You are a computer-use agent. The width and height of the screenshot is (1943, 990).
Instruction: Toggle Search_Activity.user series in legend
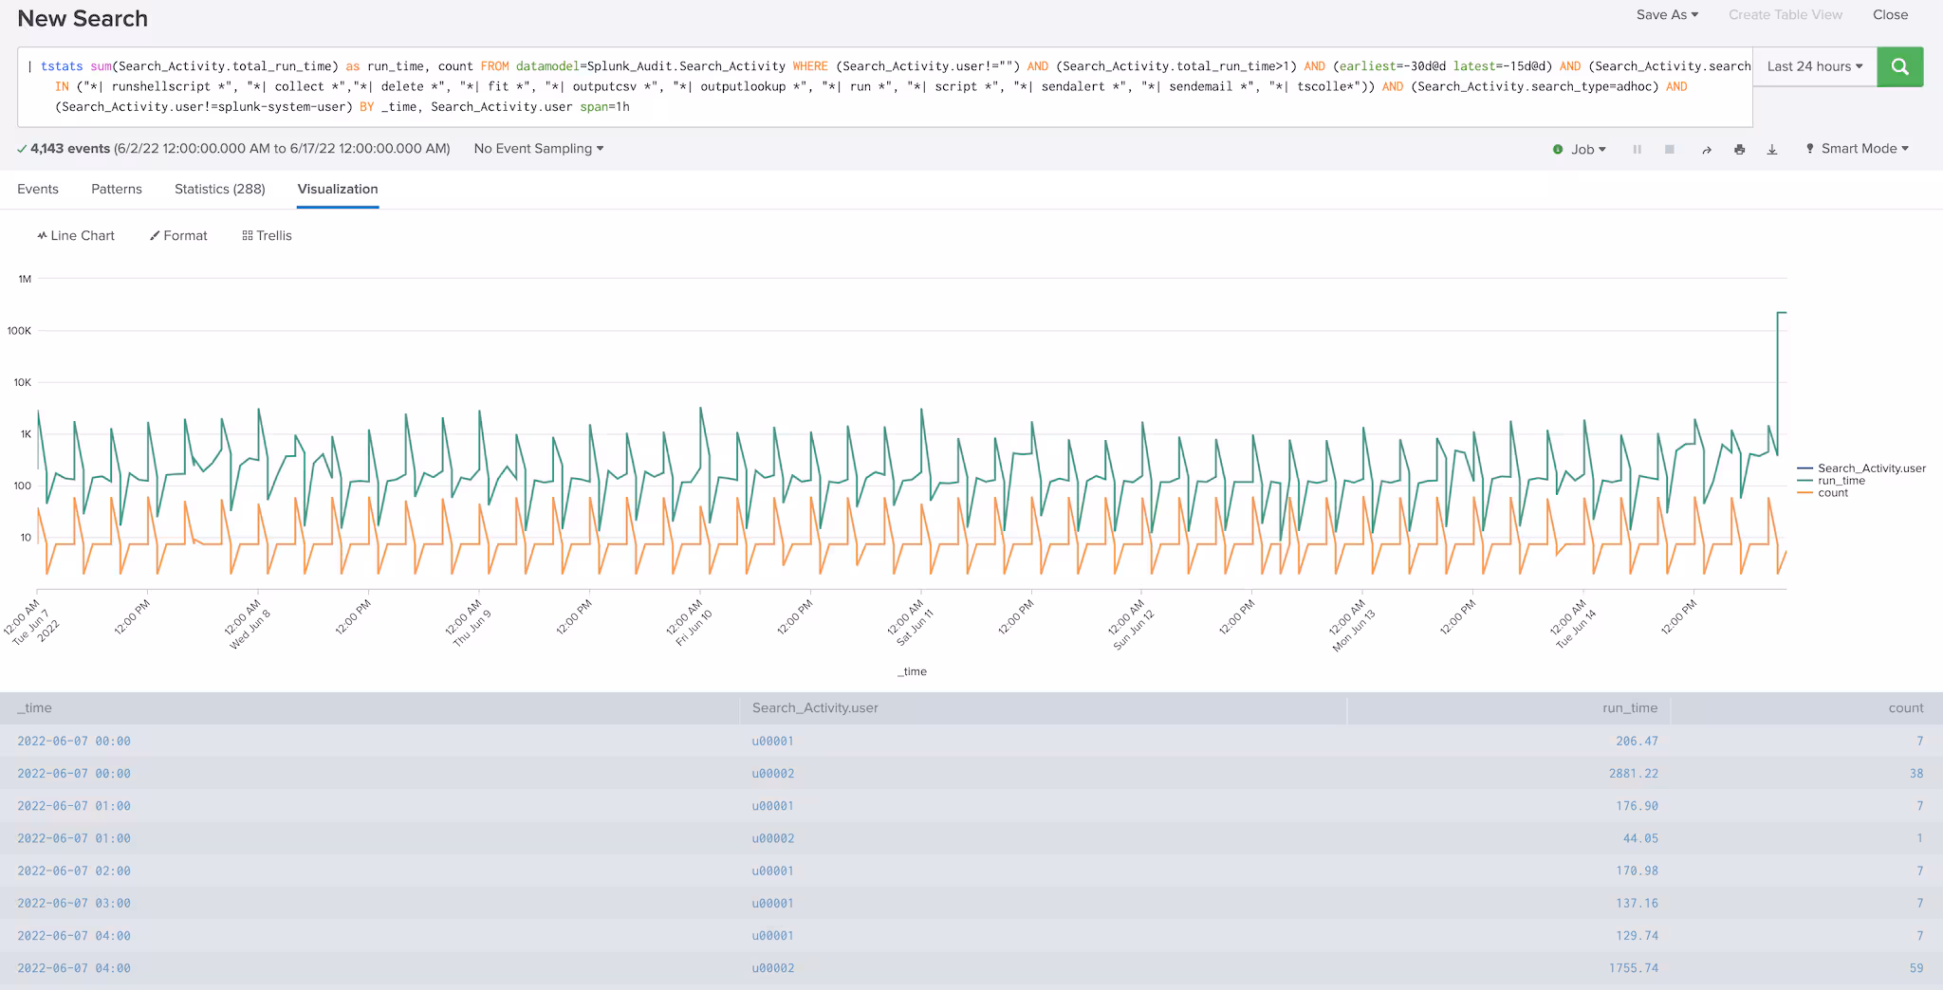click(1871, 468)
